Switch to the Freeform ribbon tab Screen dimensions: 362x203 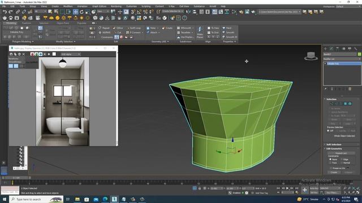click(26, 23)
